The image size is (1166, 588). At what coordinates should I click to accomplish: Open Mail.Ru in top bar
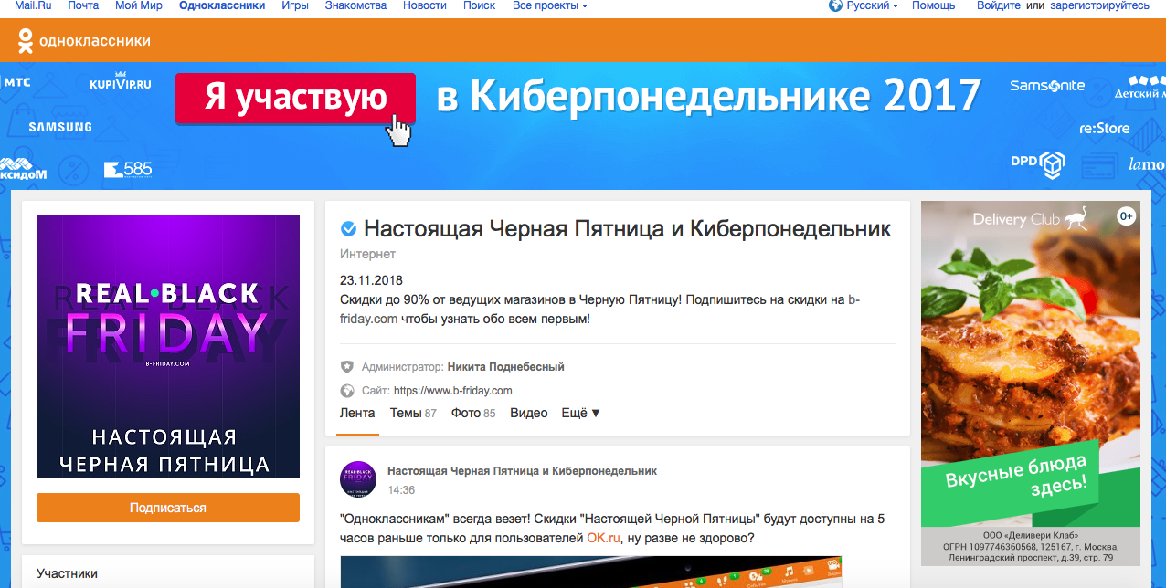(33, 5)
